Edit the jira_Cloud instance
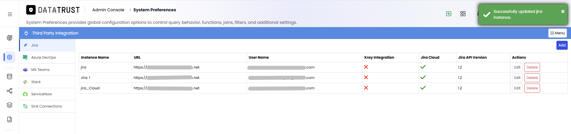 click(517, 88)
